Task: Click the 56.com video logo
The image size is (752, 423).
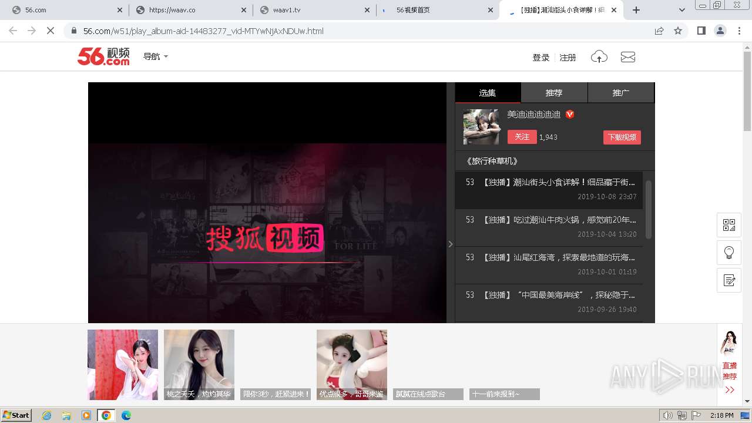Action: 103,56
